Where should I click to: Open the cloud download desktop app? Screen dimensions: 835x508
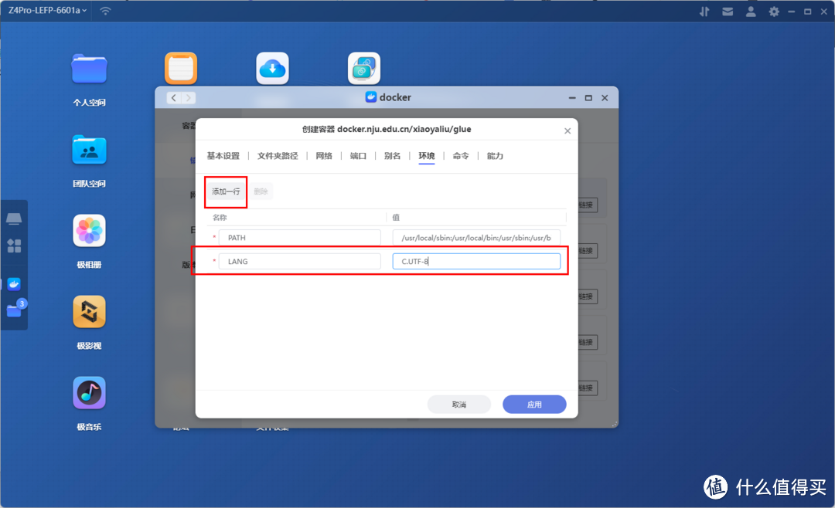tap(273, 68)
